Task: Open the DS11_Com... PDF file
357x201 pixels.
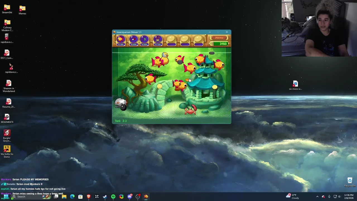Action: 7,54
